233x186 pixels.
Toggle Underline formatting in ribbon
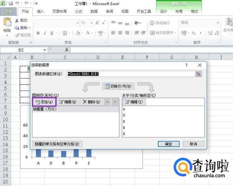tap(52, 33)
